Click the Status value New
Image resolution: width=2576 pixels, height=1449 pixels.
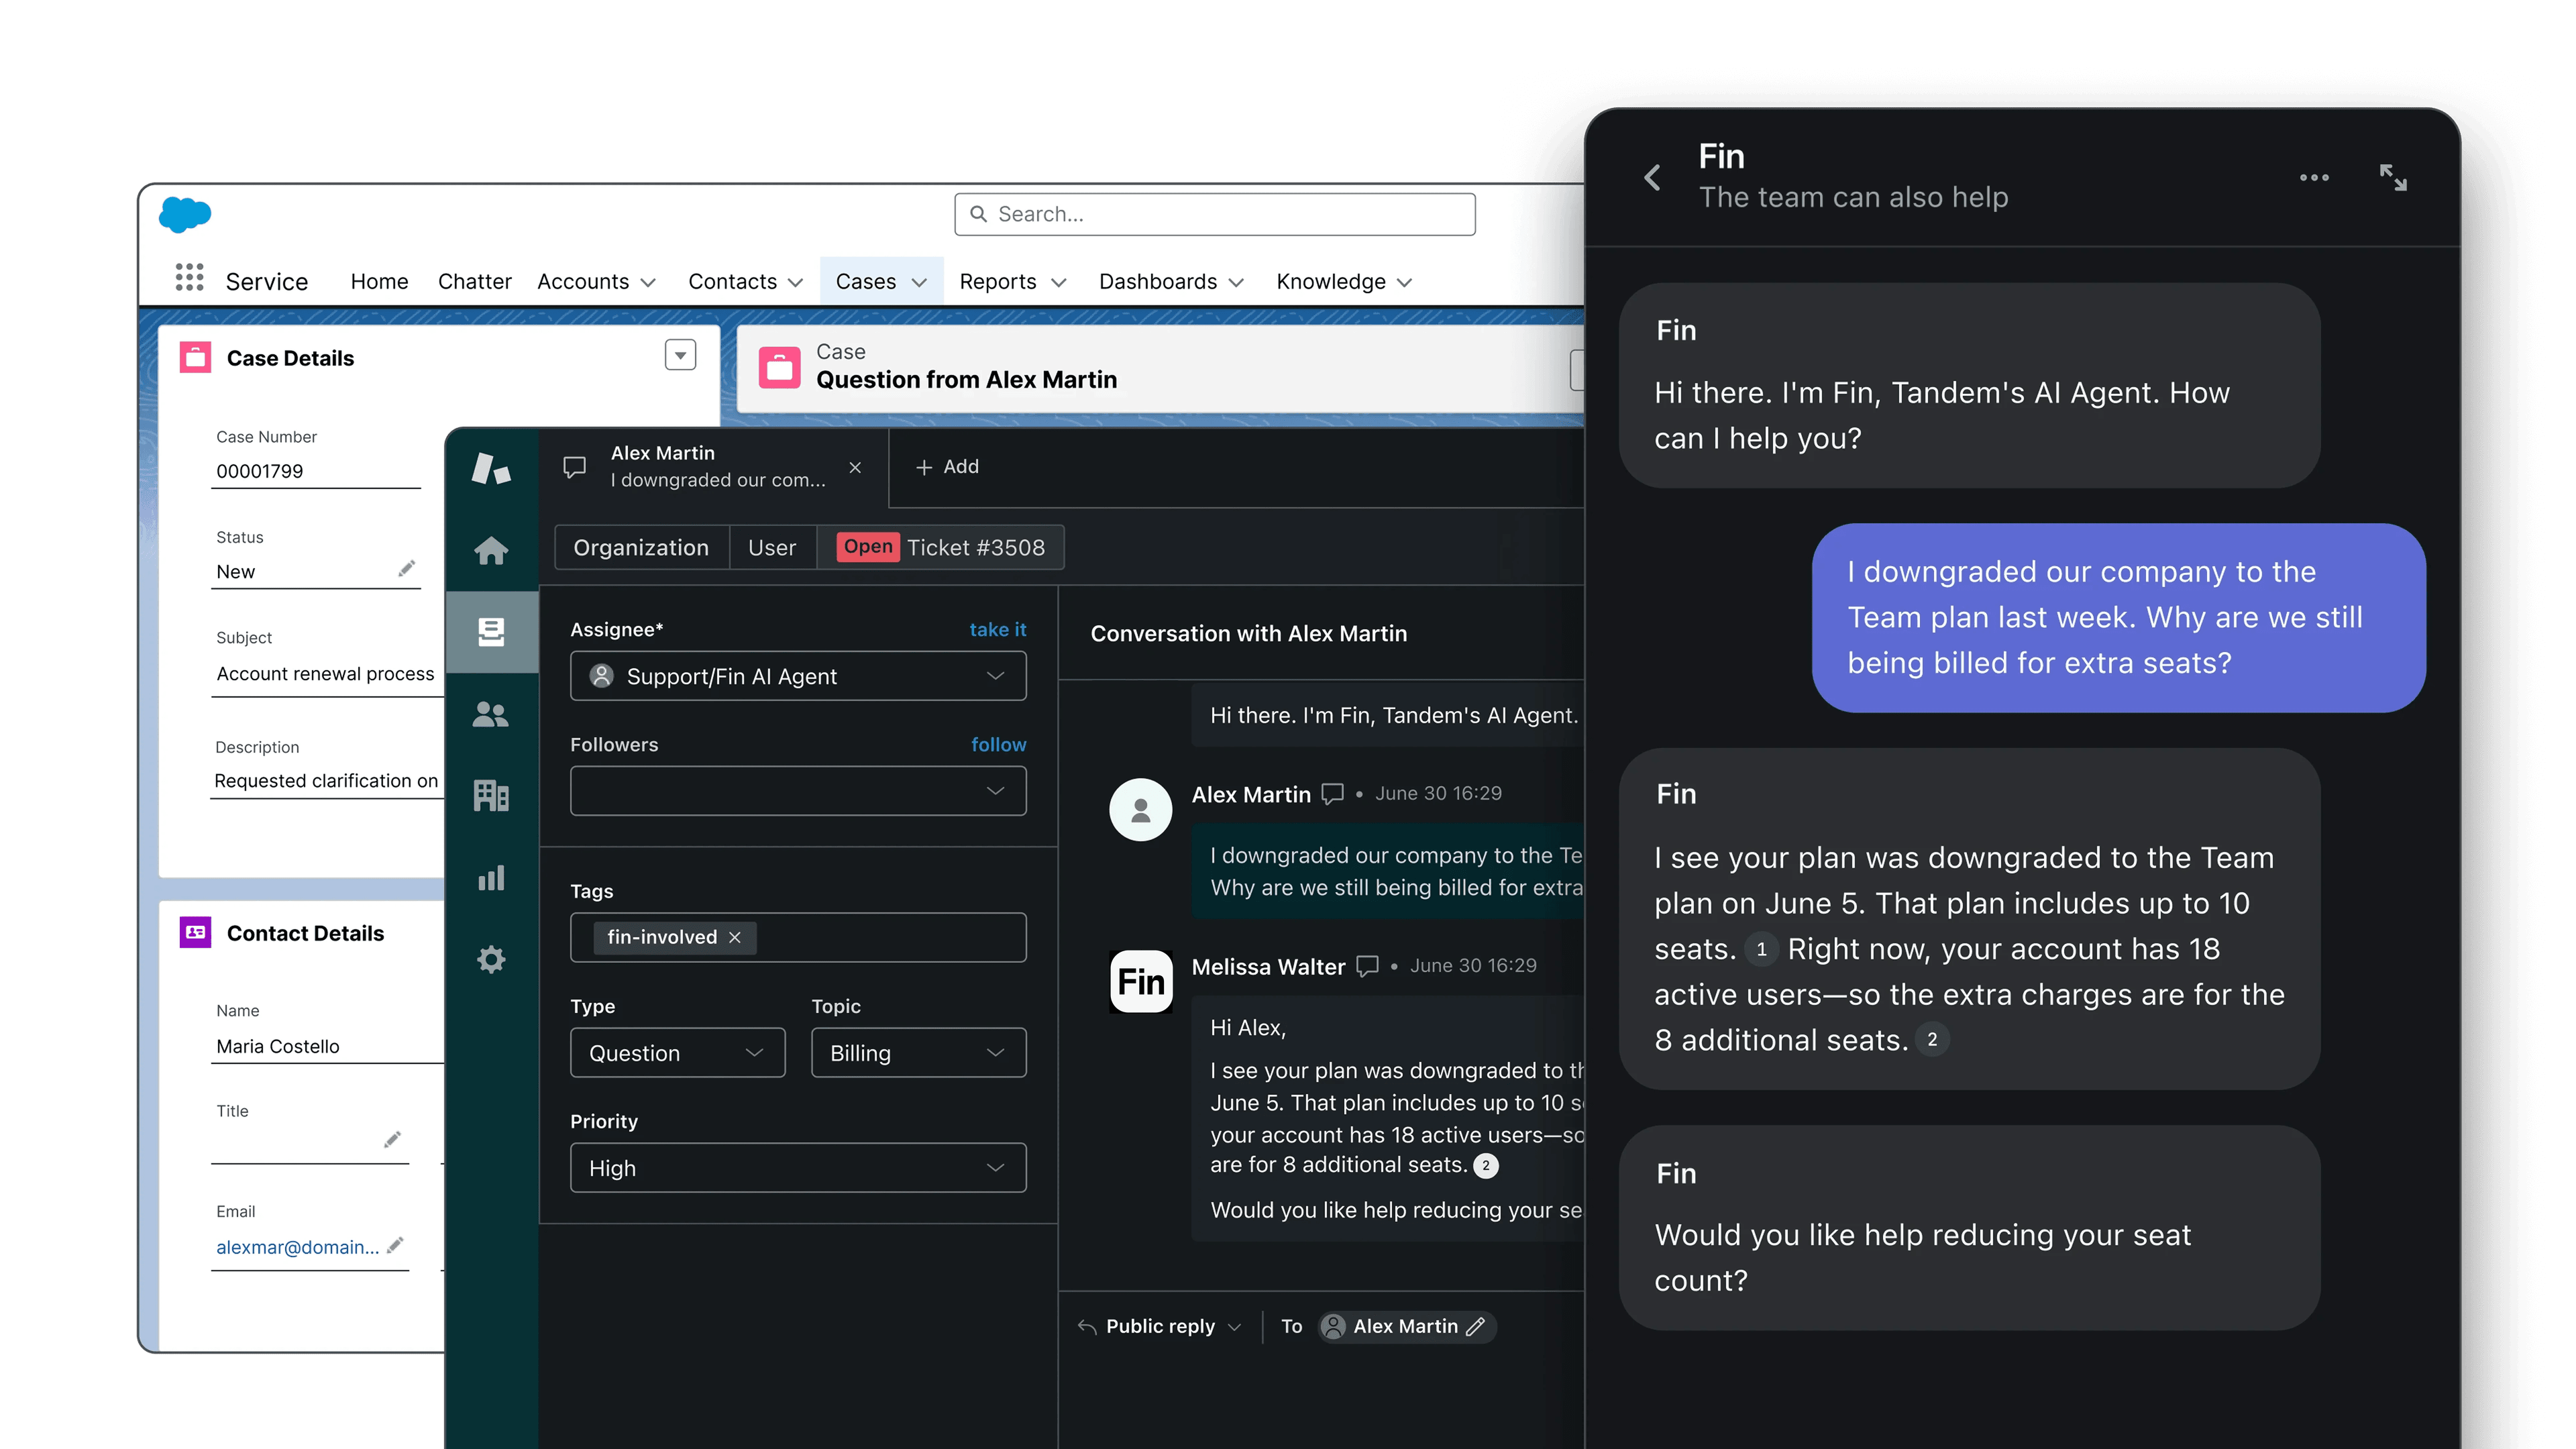pos(235,572)
